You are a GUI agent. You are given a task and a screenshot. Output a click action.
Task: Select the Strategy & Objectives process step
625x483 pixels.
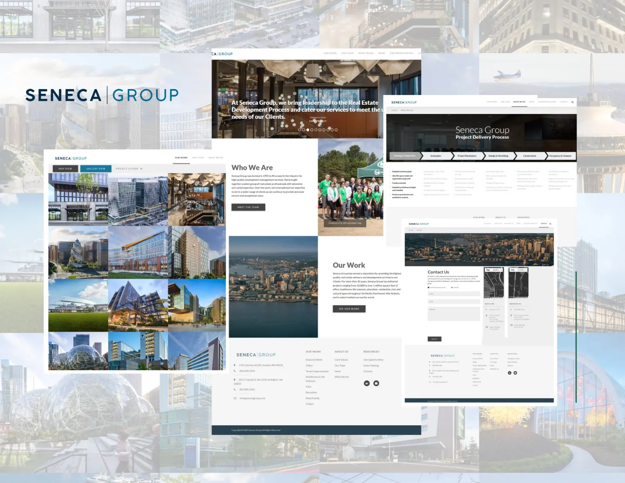coord(404,156)
